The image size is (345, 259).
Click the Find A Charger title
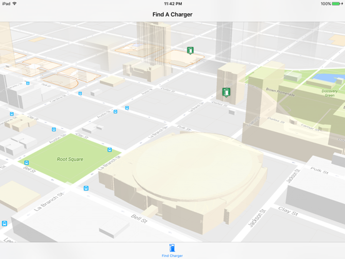point(172,14)
